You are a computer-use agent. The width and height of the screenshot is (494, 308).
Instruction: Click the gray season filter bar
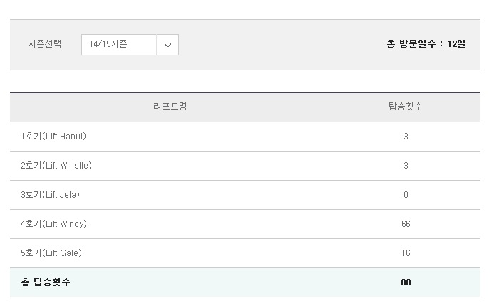tap(245, 45)
